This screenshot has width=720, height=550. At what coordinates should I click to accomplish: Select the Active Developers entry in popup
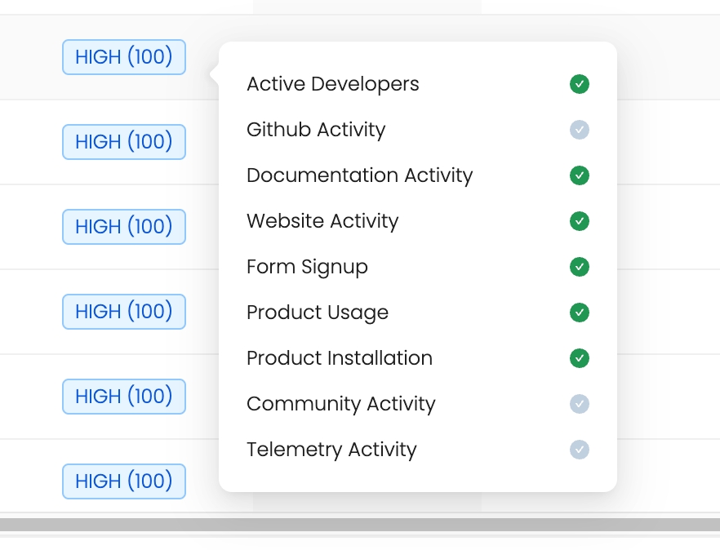coord(332,84)
